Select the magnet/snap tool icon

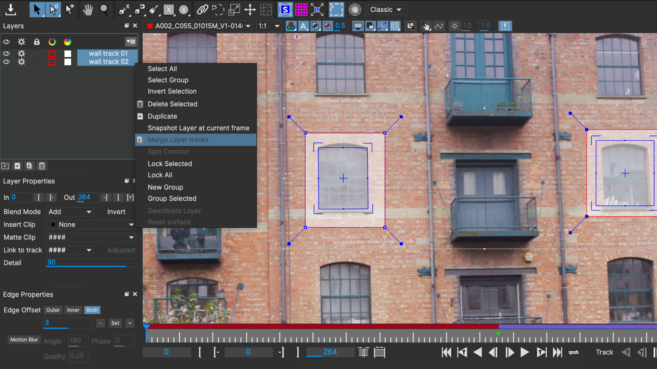pos(140,10)
